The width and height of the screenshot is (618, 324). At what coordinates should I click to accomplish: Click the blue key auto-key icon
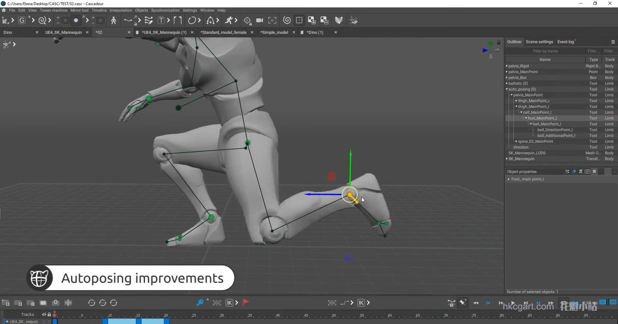[x=200, y=302]
